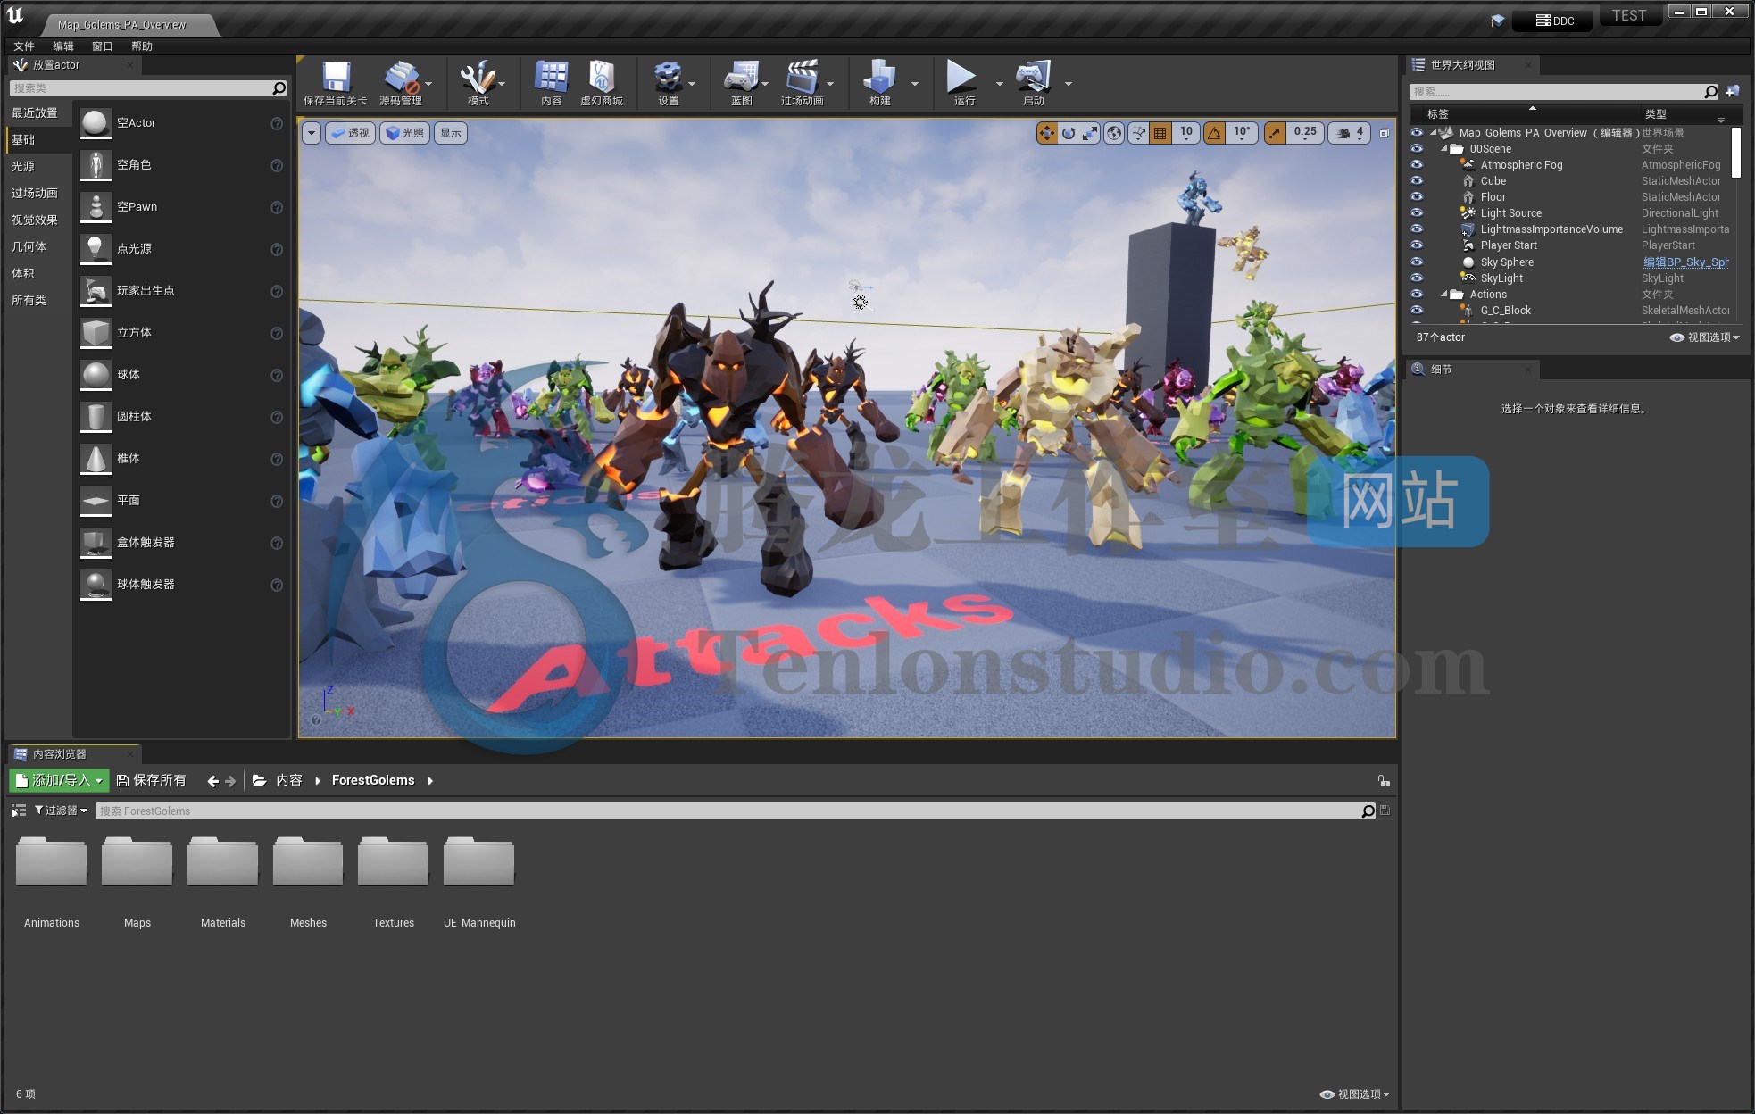Viewport: 1755px width, 1114px height.
Task: Toggle grid snapping icon in viewport
Action: point(1160,133)
